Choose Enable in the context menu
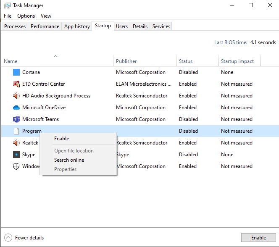279x247 pixels. (x=78, y=139)
